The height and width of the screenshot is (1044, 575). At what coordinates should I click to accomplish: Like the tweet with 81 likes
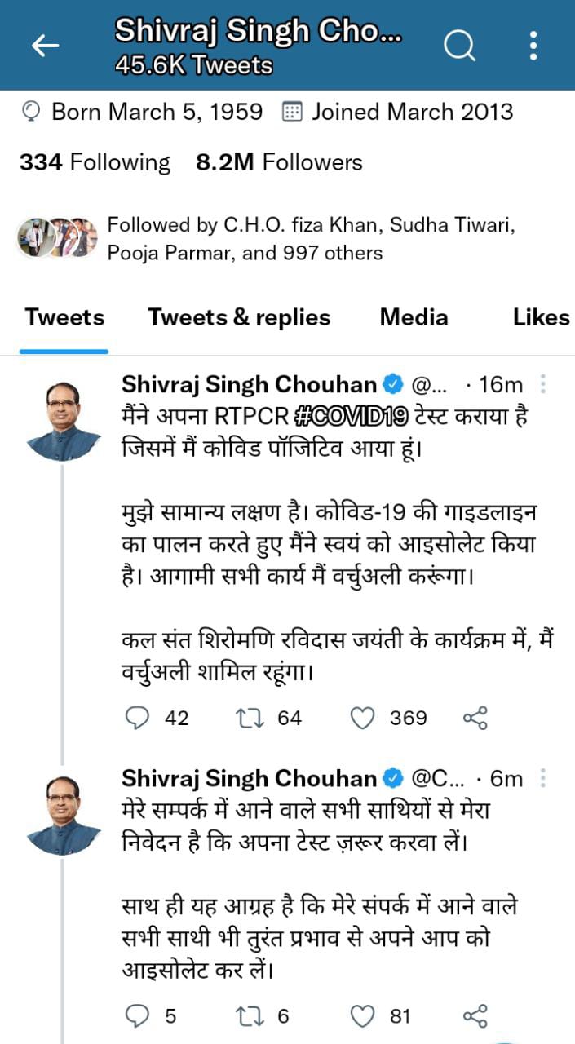pos(361,1016)
